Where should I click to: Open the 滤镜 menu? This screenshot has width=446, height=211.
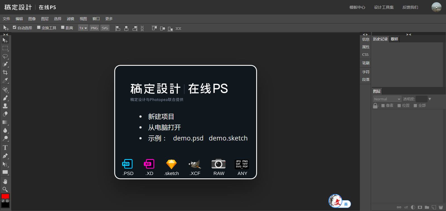point(71,19)
